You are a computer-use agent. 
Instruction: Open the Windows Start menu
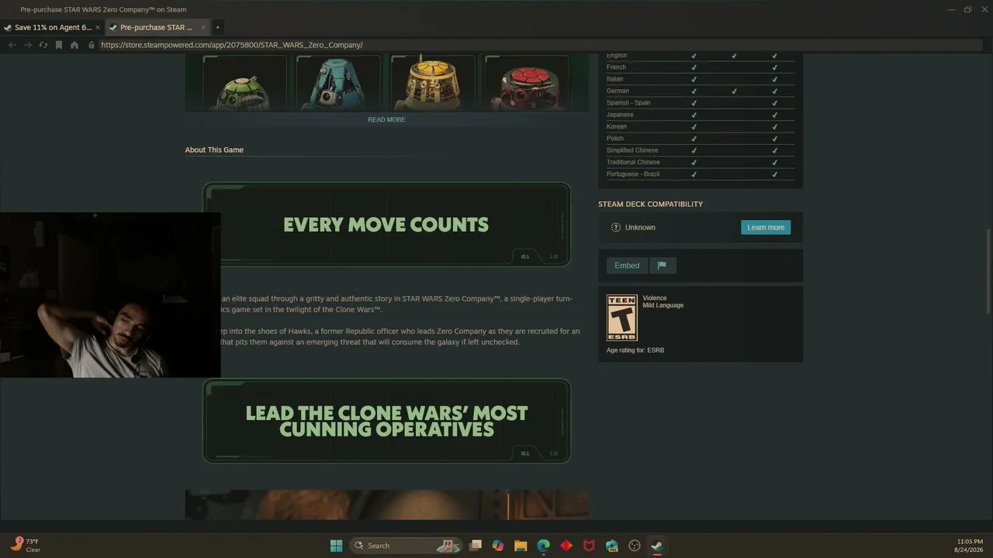click(336, 546)
